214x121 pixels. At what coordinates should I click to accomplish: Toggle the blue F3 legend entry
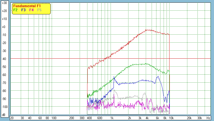point(23,10)
